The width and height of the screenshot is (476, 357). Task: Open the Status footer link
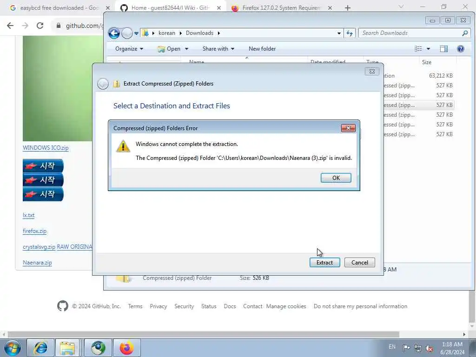coord(209,306)
